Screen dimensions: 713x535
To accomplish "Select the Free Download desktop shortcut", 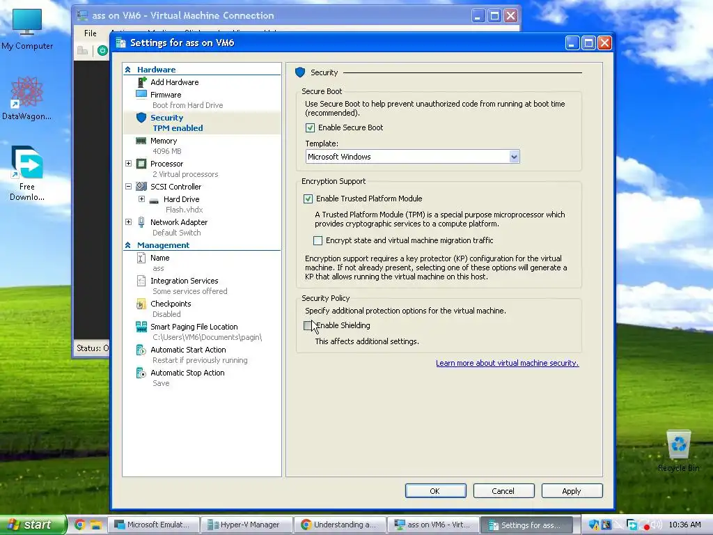I will pos(27,173).
